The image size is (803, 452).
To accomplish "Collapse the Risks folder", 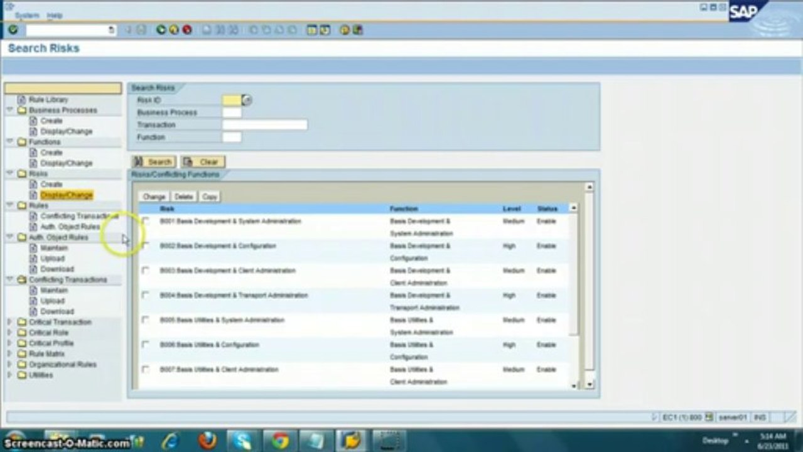I will pyautogui.click(x=9, y=173).
